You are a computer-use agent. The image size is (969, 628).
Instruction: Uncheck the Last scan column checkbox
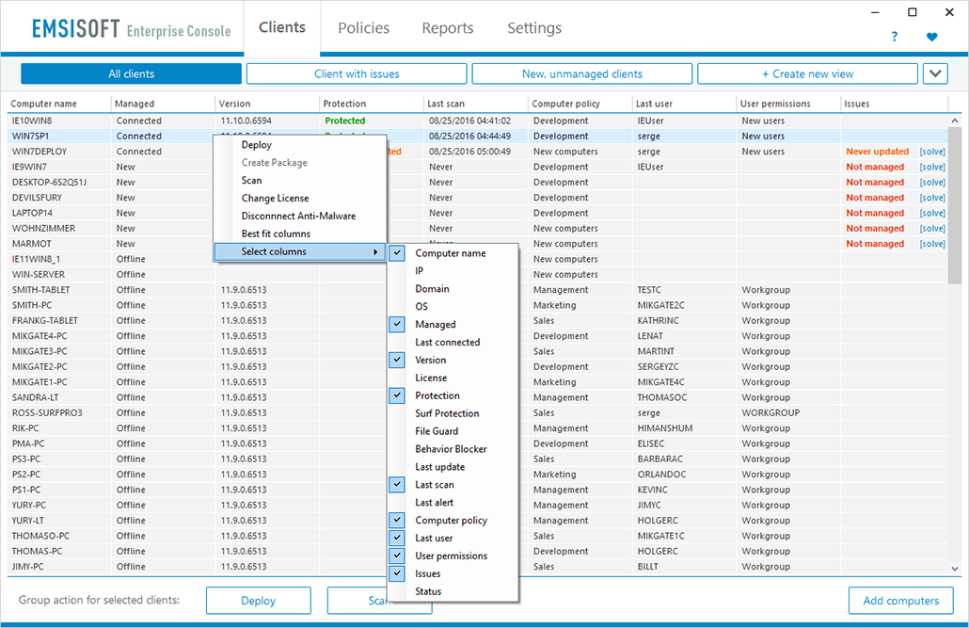(x=397, y=485)
